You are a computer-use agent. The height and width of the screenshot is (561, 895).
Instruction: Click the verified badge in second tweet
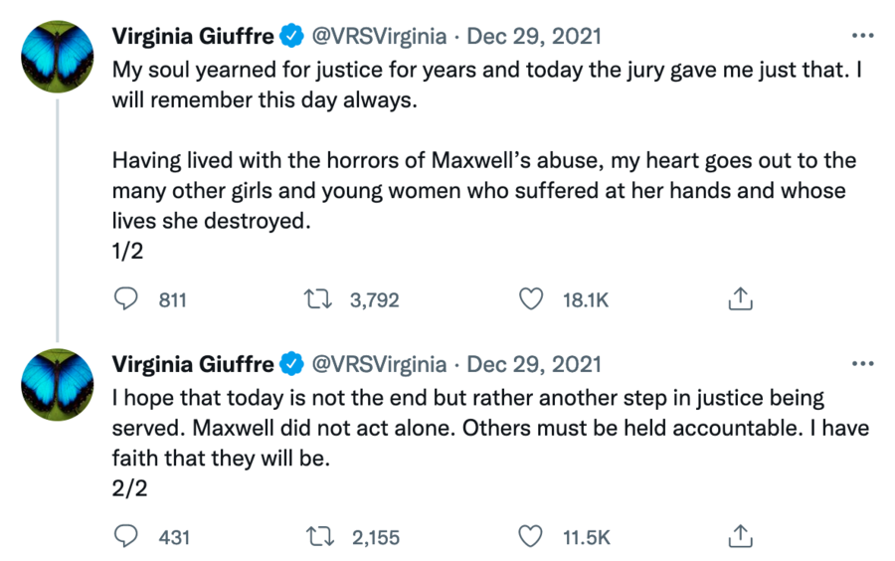pos(291,365)
